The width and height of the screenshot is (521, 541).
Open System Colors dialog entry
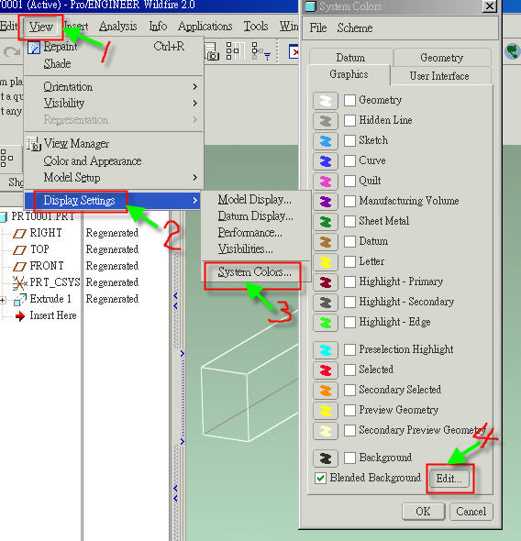coord(255,272)
